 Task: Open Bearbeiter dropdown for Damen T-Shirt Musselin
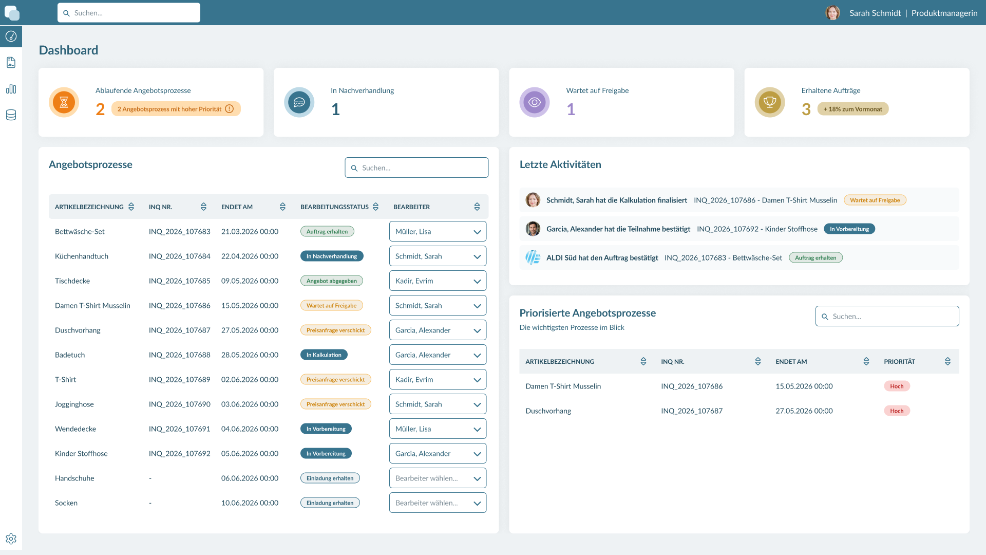(438, 305)
